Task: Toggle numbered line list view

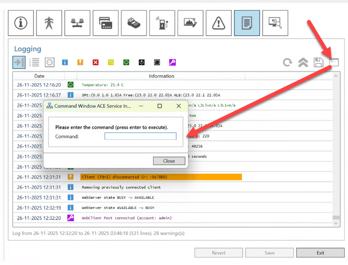Action: [x=34, y=62]
